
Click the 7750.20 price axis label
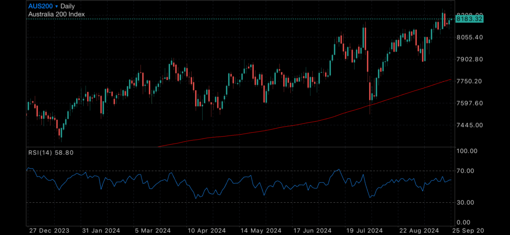pyautogui.click(x=469, y=81)
